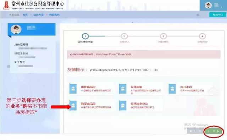
Task: Click the sidebar profile avatar picture
Action: click(x=16, y=29)
